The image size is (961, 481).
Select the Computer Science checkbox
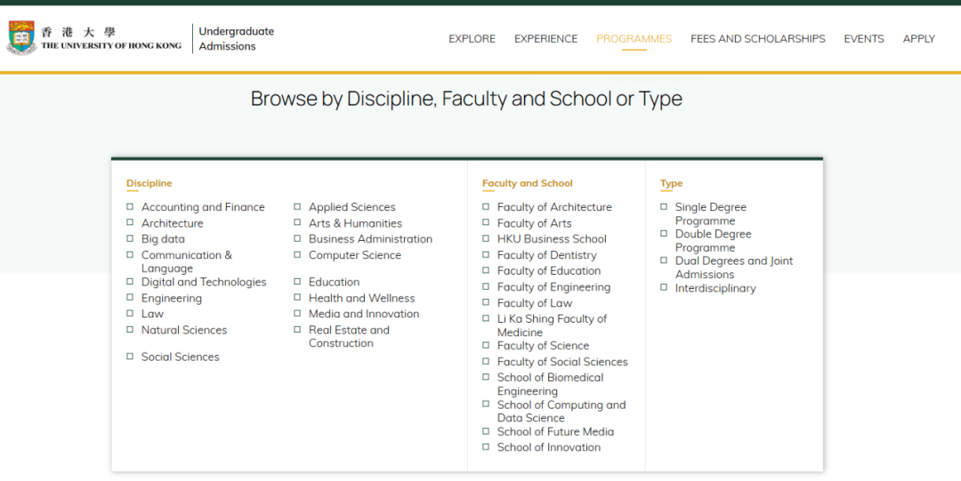[297, 254]
